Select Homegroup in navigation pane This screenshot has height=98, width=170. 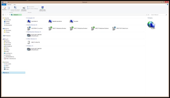pyautogui.click(x=7, y=36)
